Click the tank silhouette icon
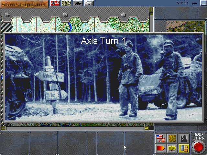Viewport: 207px width, 155px height. [x=78, y=3]
